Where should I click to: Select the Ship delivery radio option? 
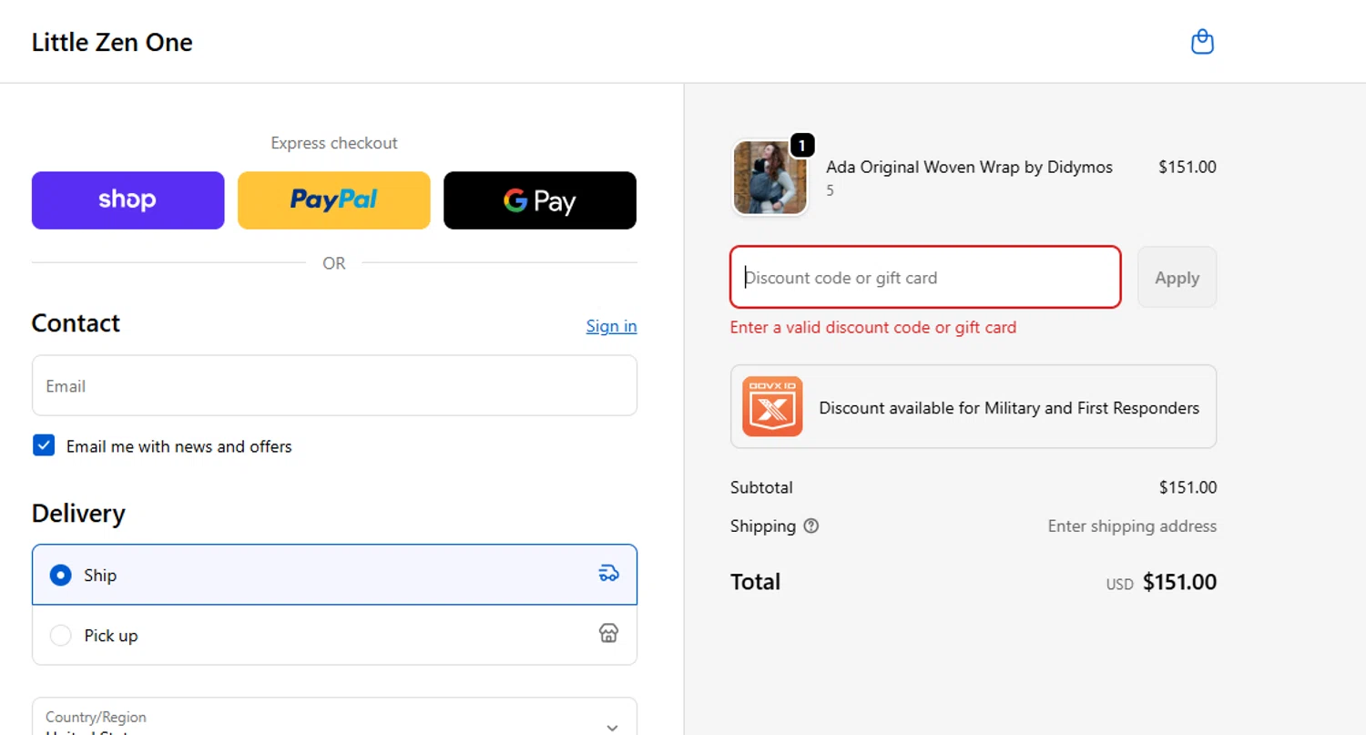point(60,575)
